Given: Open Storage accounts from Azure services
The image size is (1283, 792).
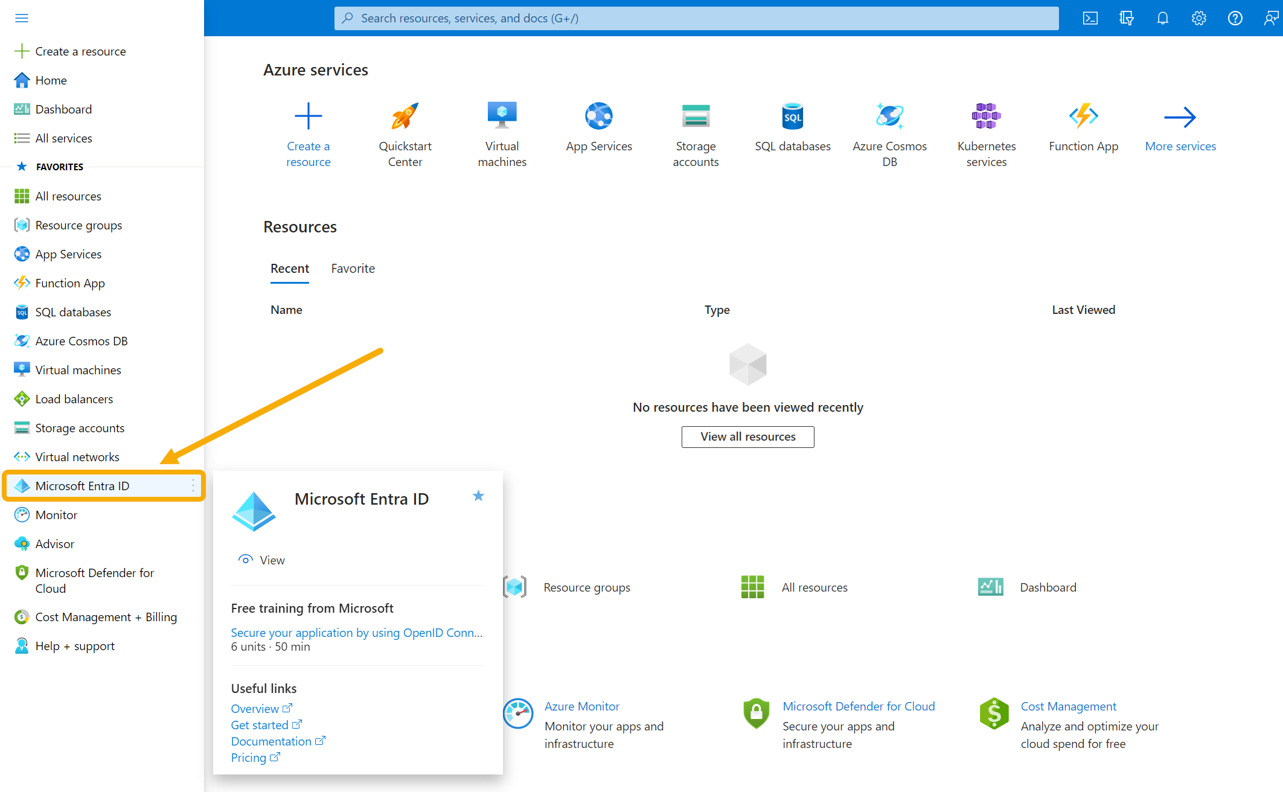Looking at the screenshot, I should (x=696, y=115).
